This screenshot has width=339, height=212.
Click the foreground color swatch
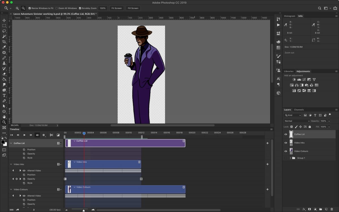tap(3, 142)
